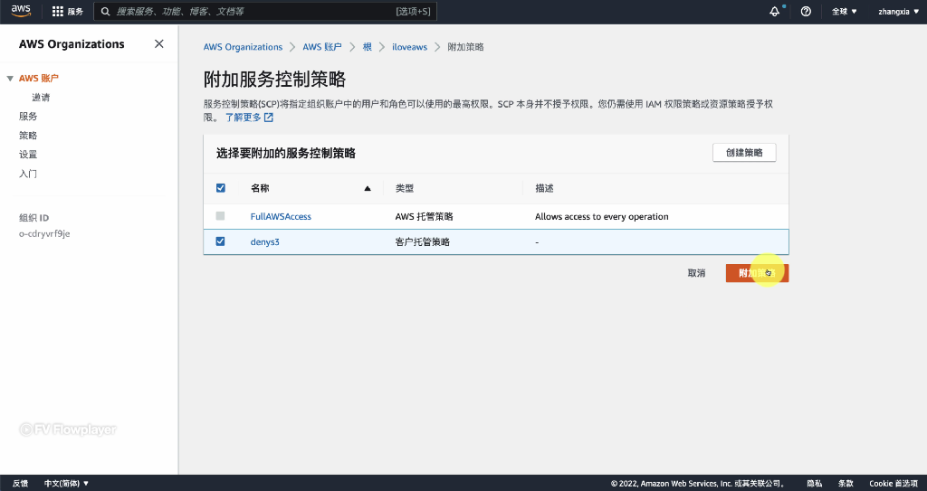Open the help question mark icon
The width and height of the screenshot is (927, 491).
806,11
